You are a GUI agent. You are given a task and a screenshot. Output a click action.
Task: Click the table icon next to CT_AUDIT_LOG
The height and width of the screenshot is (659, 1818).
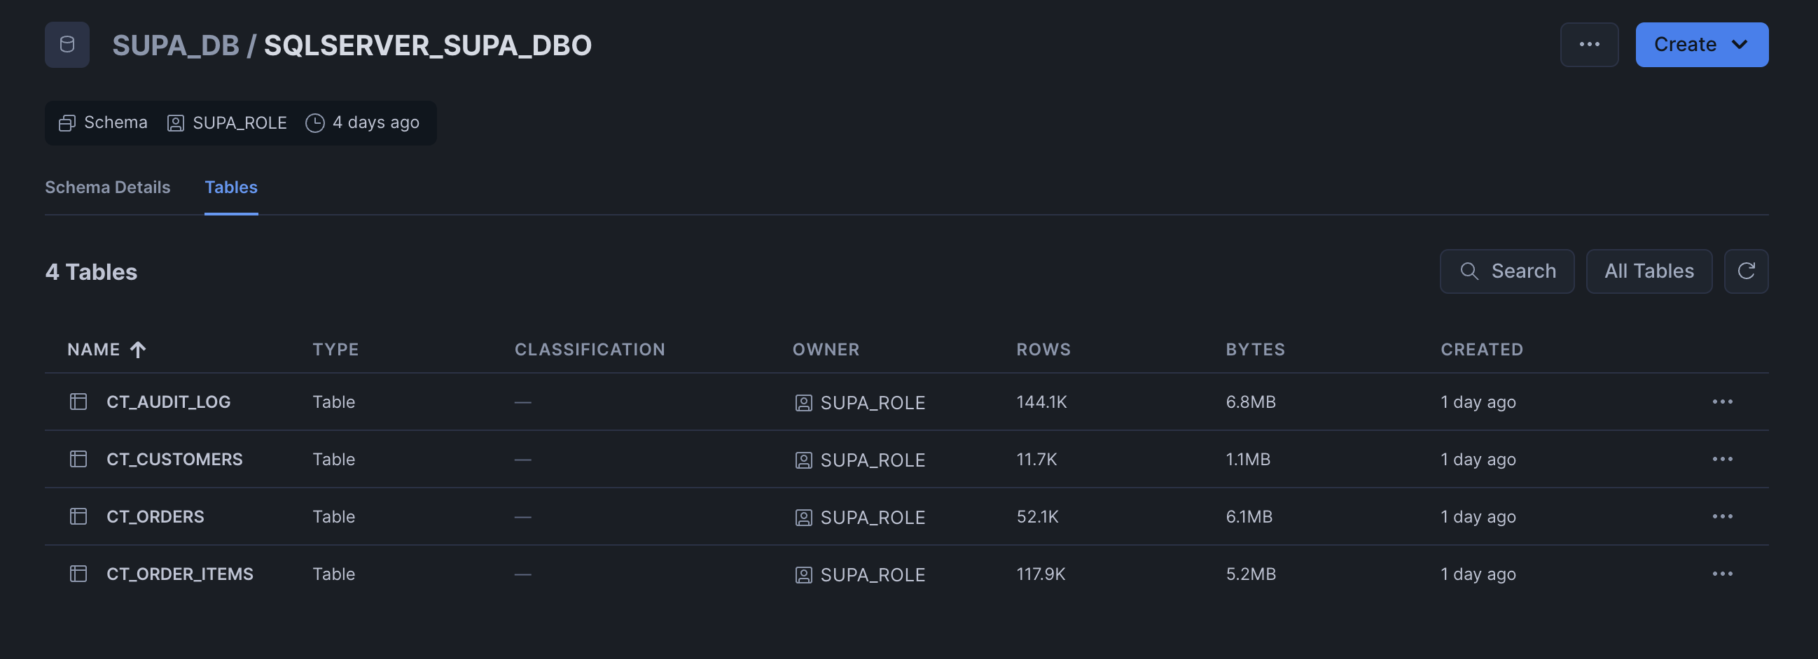click(x=78, y=402)
